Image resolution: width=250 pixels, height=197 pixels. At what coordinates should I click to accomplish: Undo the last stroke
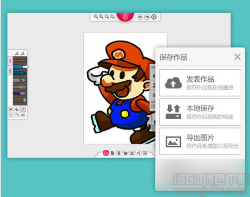[140, 17]
